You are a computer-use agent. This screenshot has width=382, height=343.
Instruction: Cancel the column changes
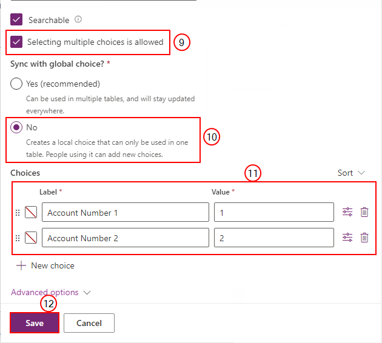pos(89,323)
